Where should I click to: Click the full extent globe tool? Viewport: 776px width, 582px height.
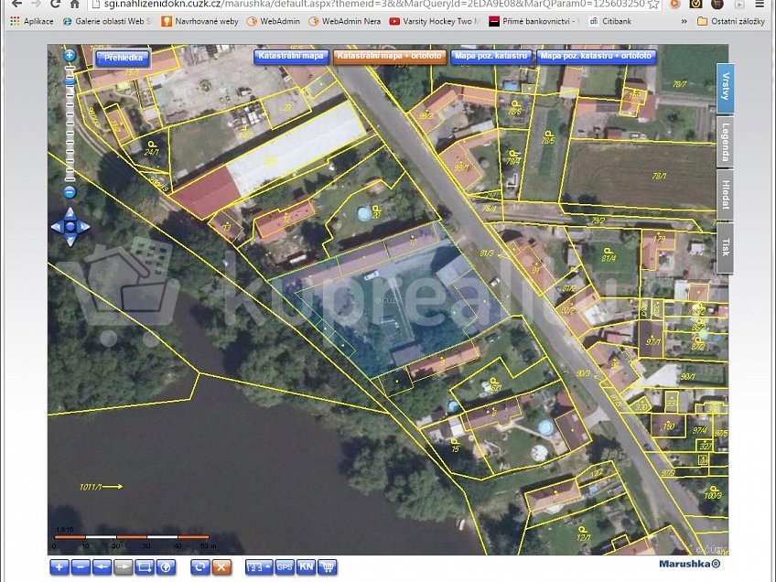point(166,567)
